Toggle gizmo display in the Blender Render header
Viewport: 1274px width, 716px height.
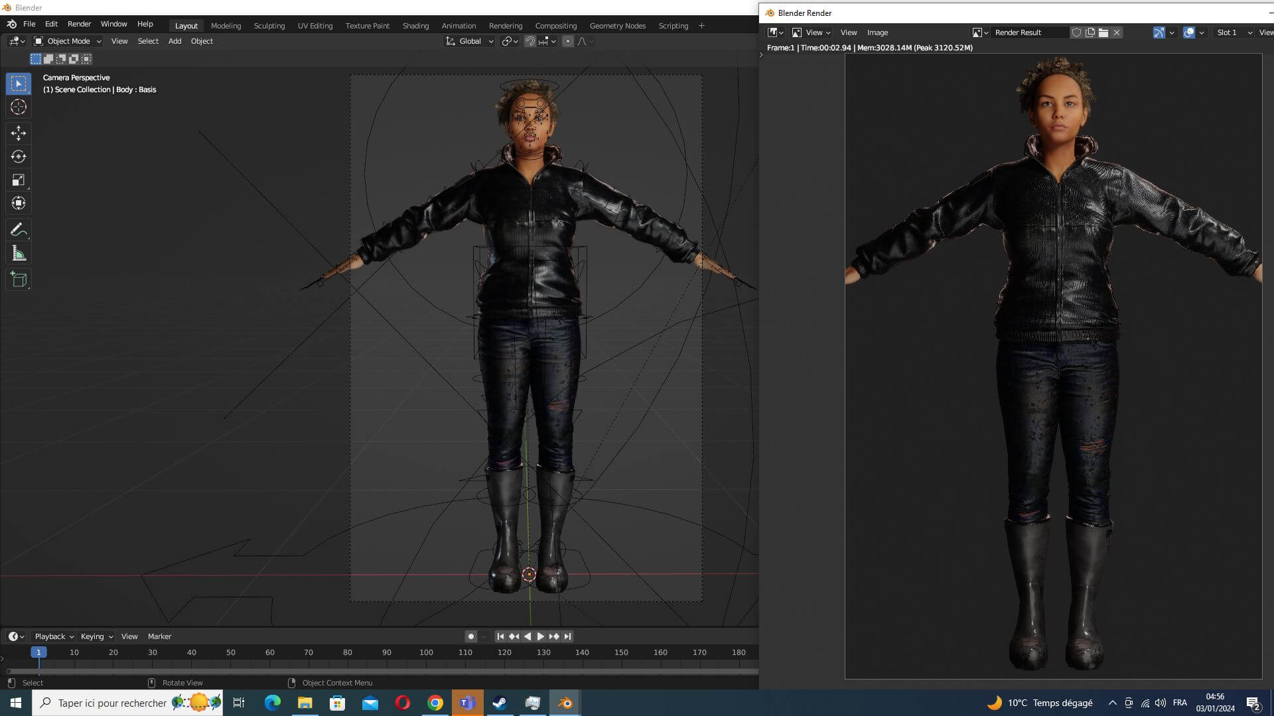1159,32
